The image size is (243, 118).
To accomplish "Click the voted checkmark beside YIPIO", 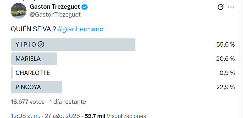I will coord(41,45).
